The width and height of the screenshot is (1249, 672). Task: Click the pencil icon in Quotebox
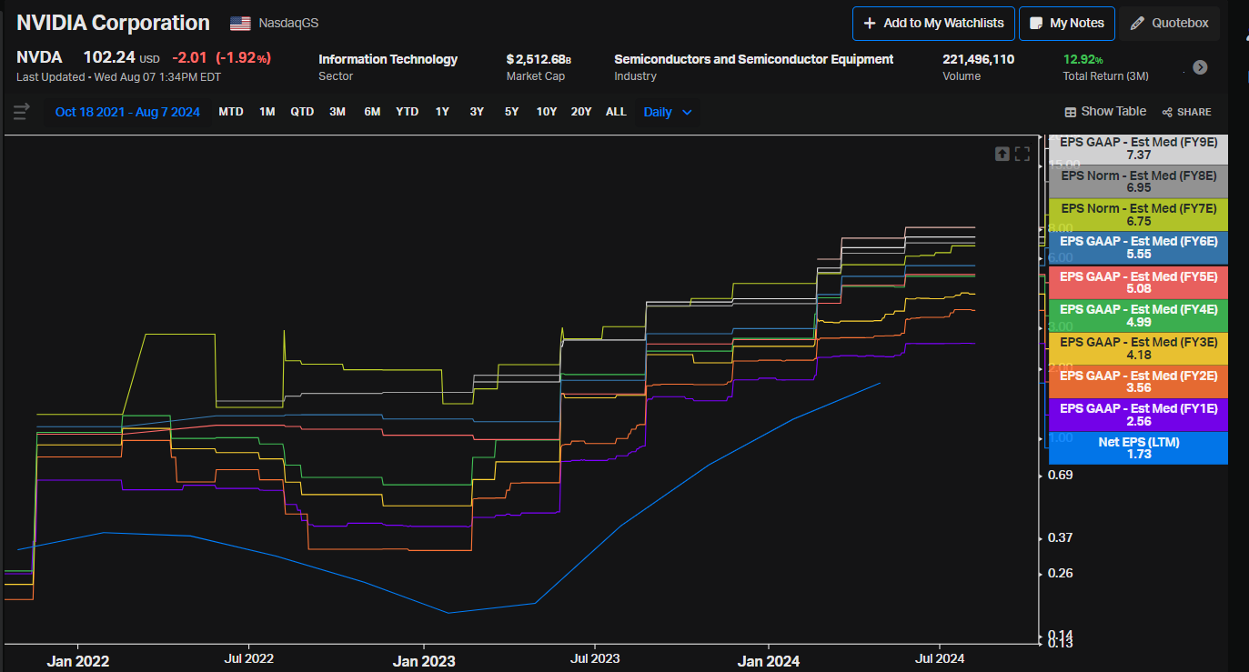1137,23
